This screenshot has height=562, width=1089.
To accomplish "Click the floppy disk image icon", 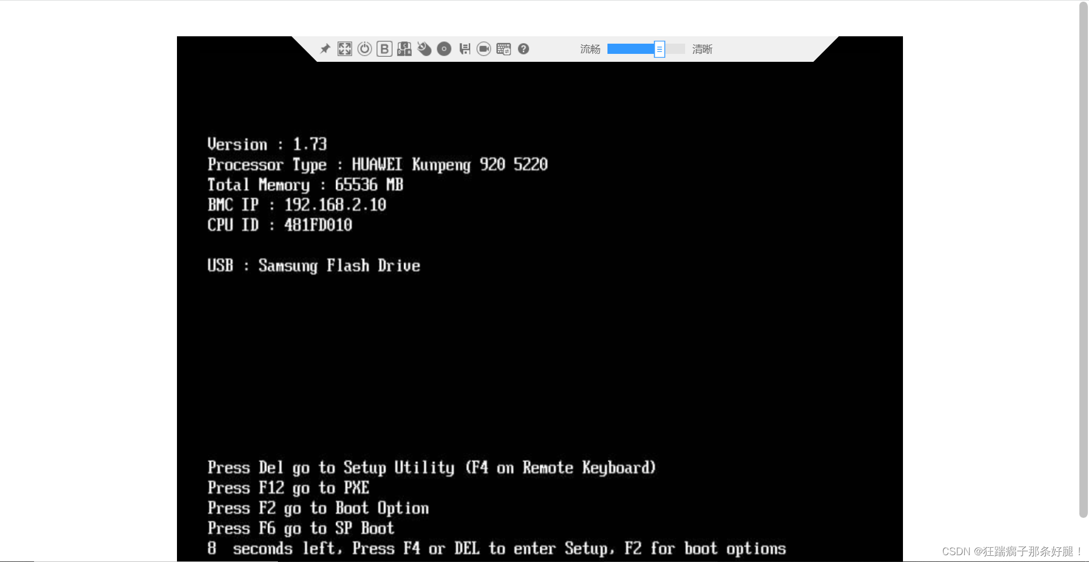I will coord(465,49).
